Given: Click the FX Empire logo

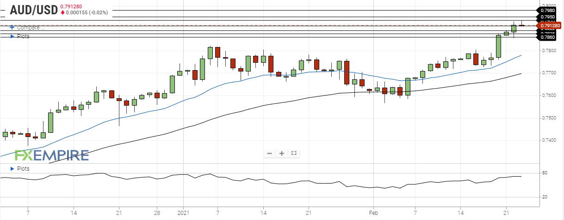Looking at the screenshot, I should [x=51, y=155].
